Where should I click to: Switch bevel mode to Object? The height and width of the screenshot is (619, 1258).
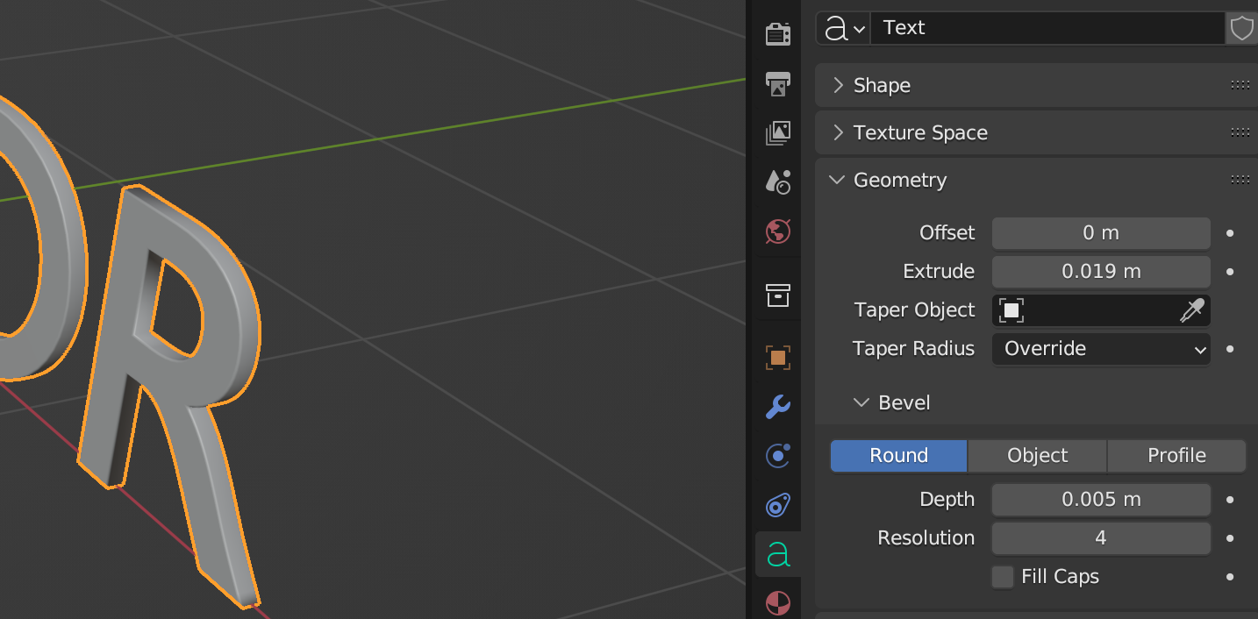[1037, 456]
